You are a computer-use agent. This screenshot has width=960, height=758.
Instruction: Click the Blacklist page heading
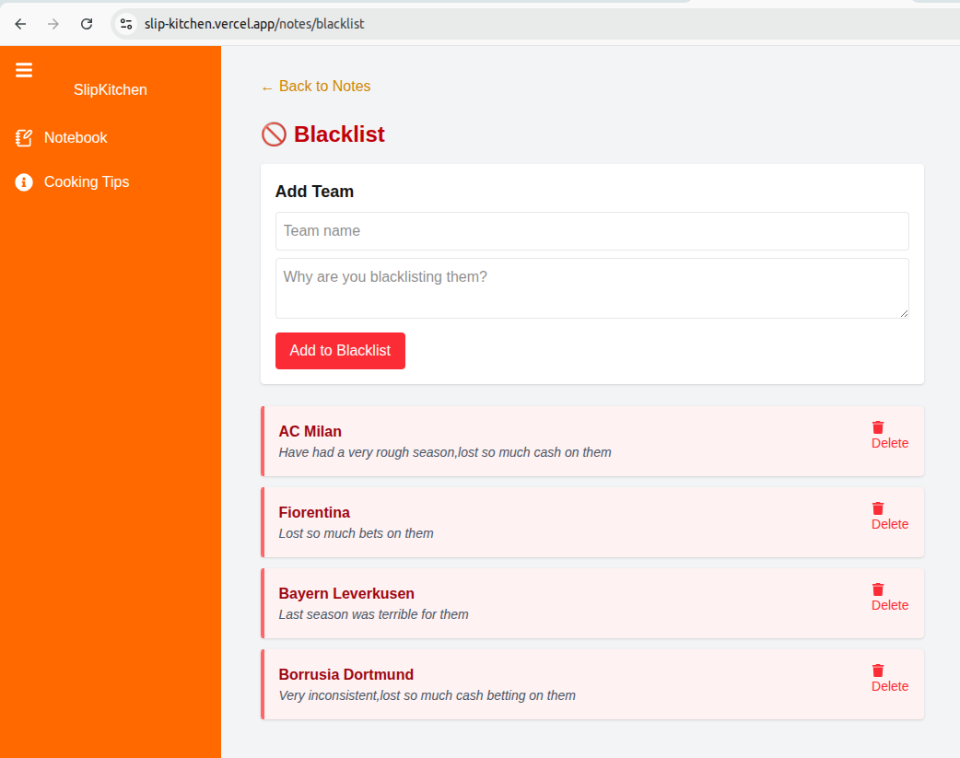[339, 134]
